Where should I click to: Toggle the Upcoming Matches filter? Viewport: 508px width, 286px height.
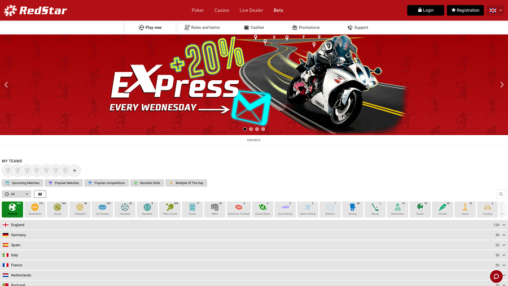[23, 183]
